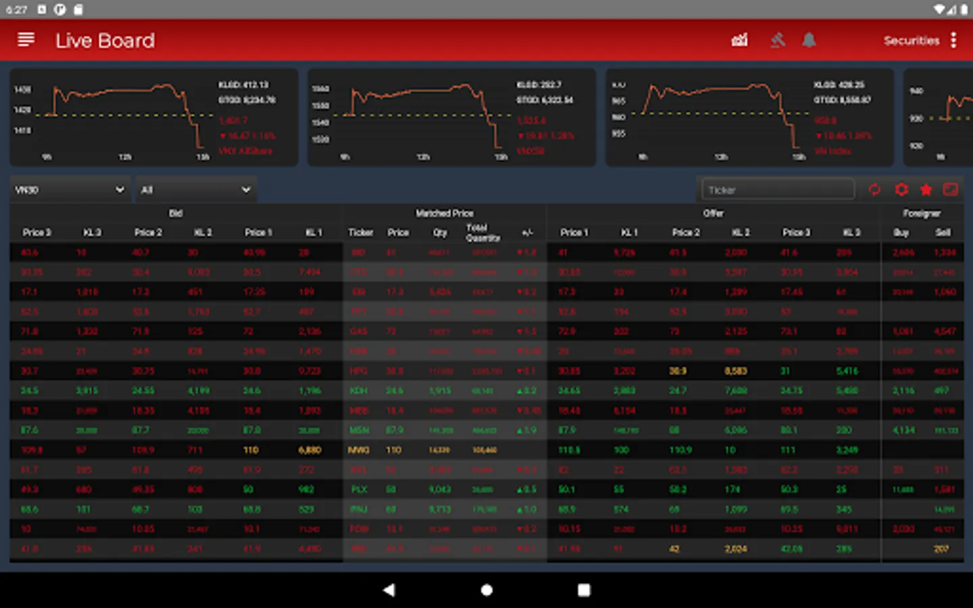Refresh the price board with the reload icon

[x=874, y=190]
